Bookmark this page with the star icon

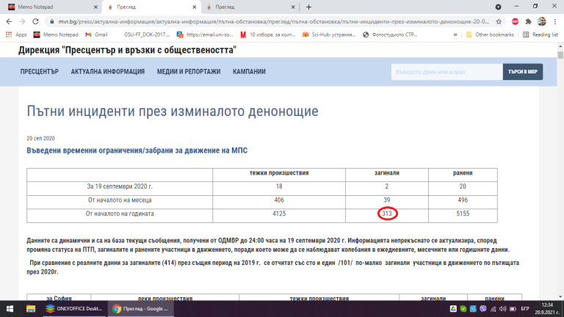click(499, 21)
